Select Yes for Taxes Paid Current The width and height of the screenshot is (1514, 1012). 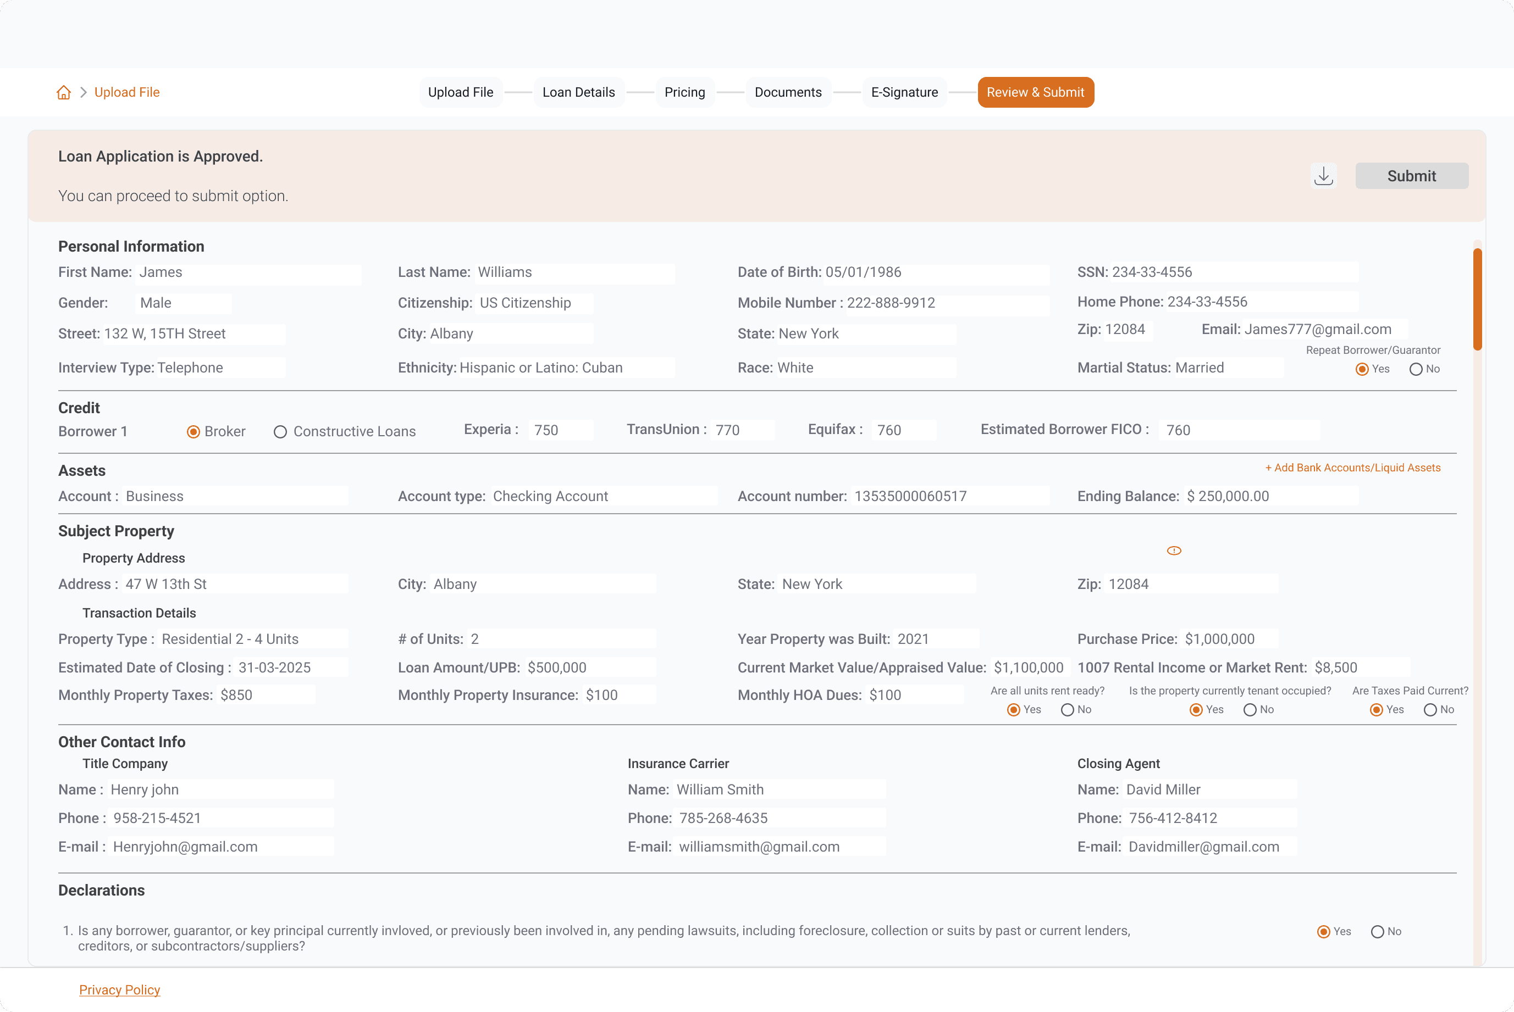coord(1376,710)
